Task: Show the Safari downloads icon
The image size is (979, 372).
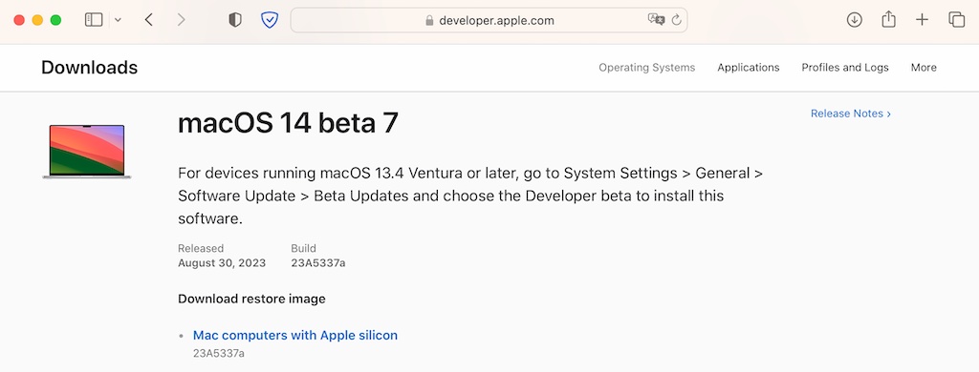Action: point(854,20)
